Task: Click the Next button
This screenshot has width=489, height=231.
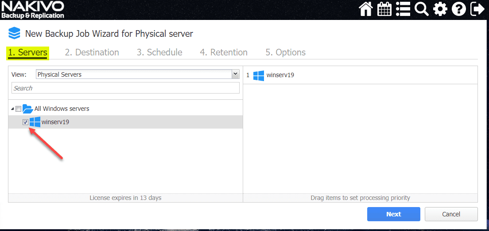Action: [x=393, y=214]
